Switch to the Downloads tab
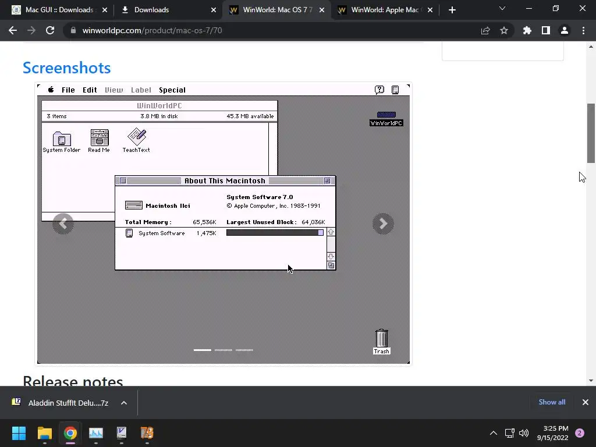 point(168,10)
